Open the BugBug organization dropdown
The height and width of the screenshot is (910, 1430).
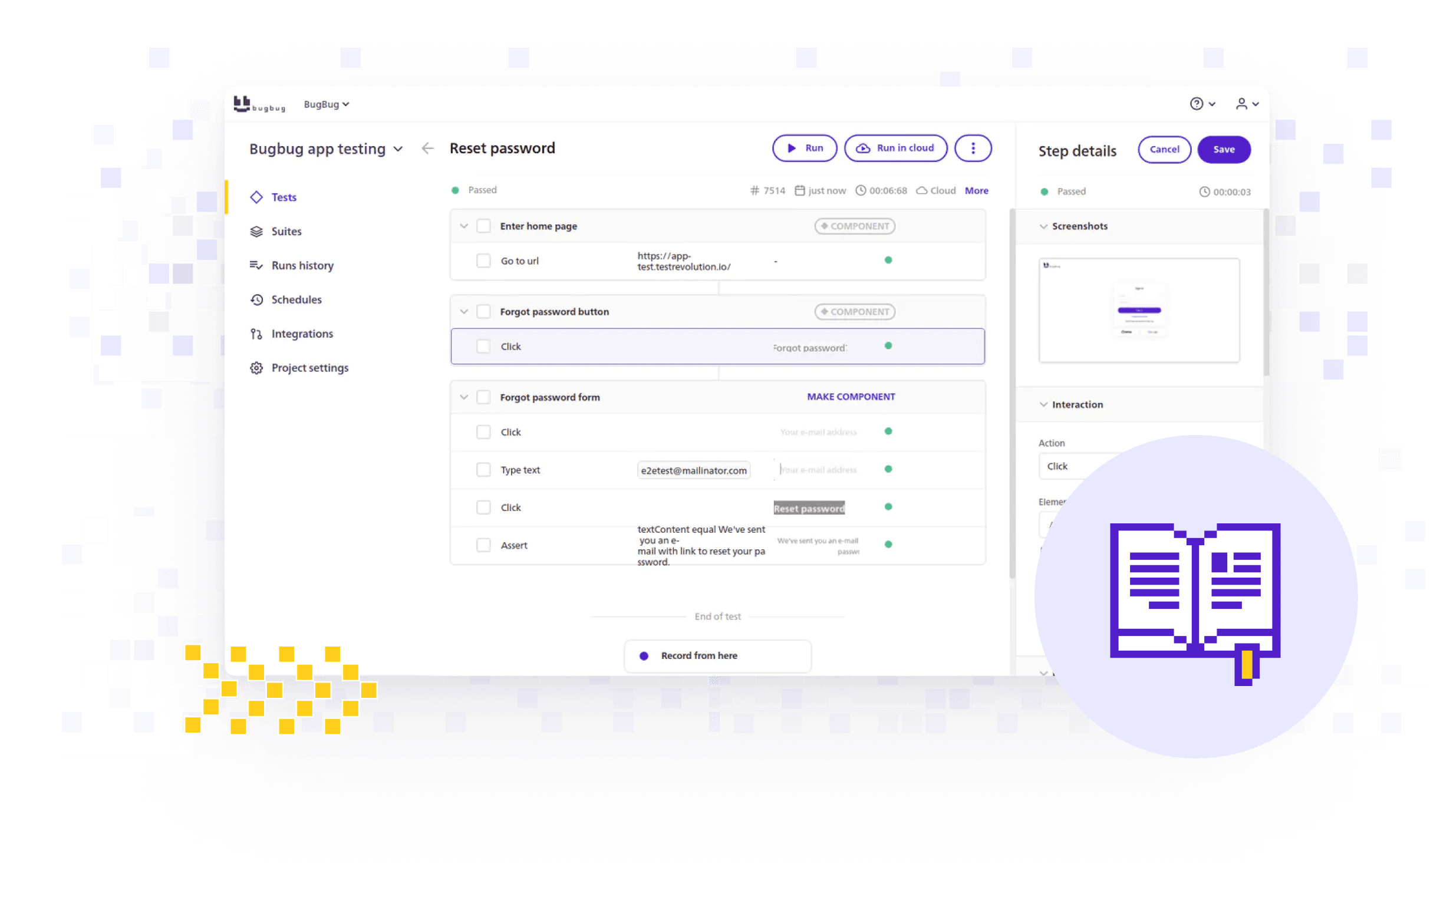tap(326, 104)
